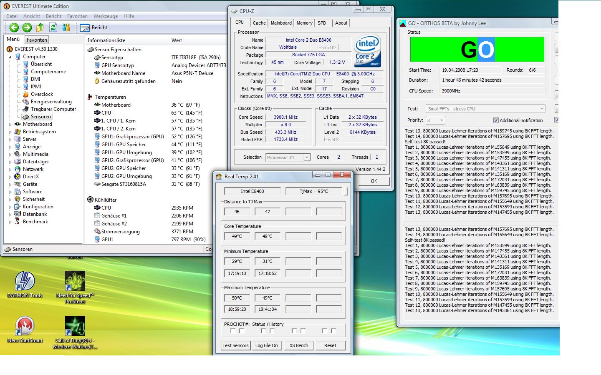Toggle fourth PROCHOT# checkbox in Real Temp
The width and height of the screenshot is (601, 375).
point(272,331)
